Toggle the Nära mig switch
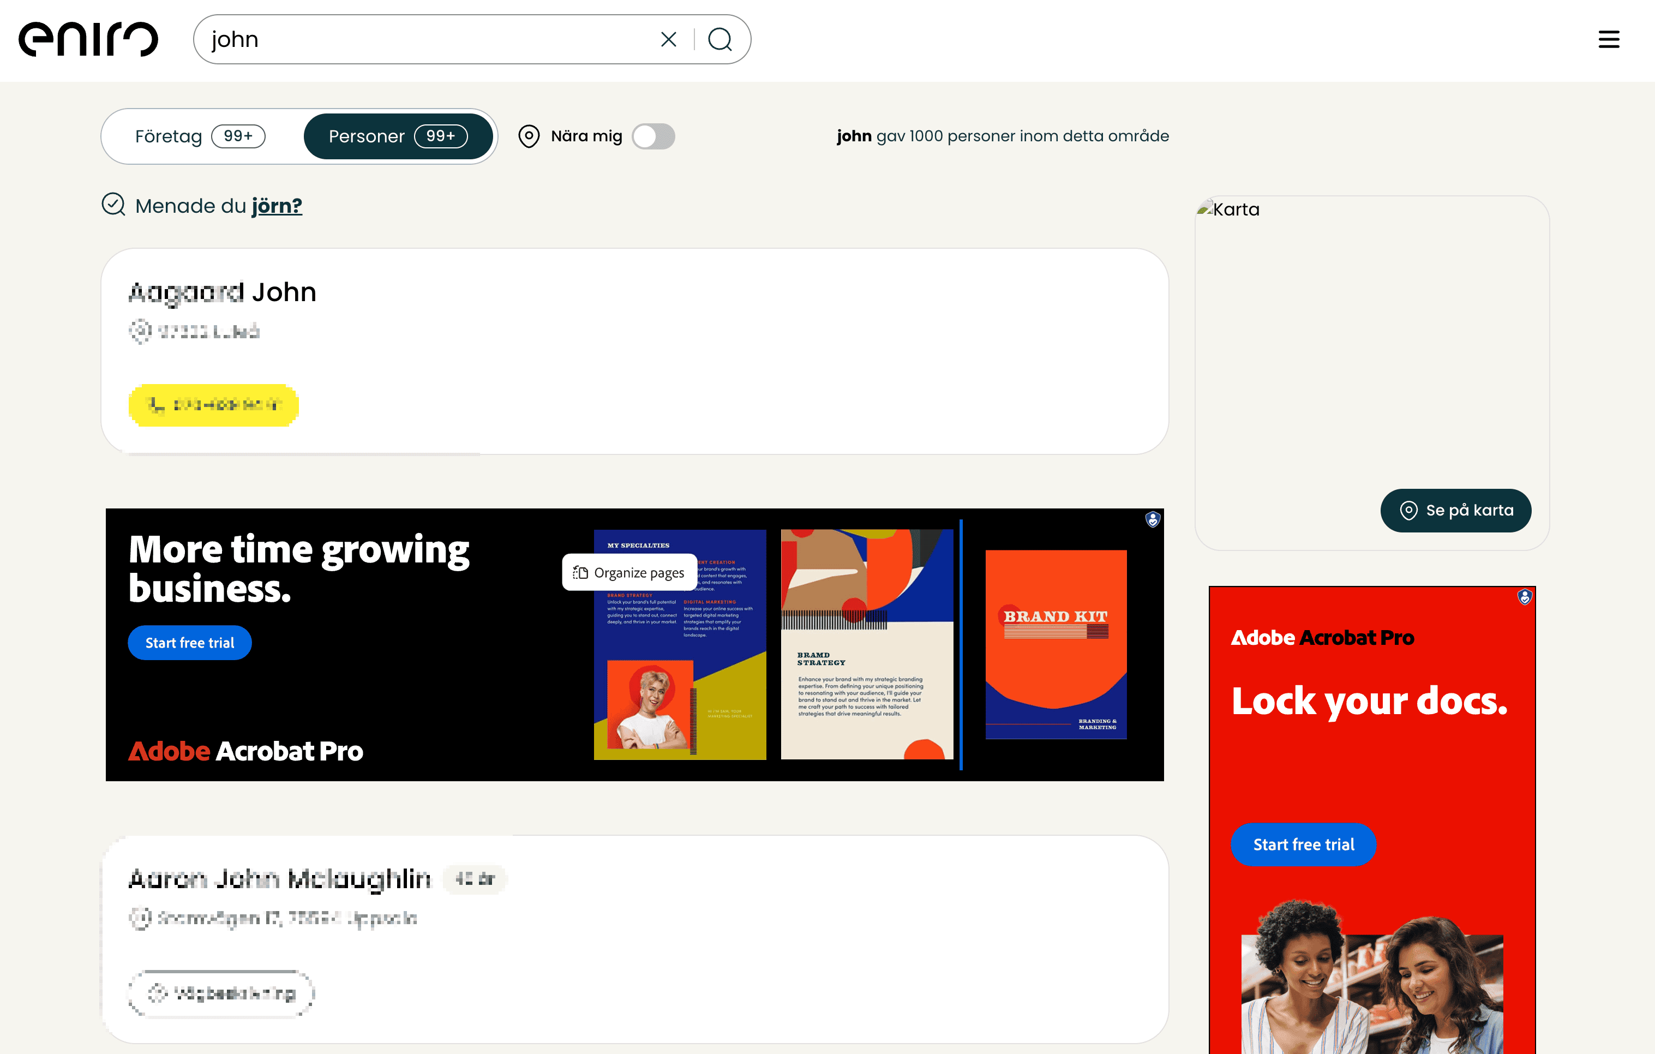Image resolution: width=1655 pixels, height=1054 pixels. tap(653, 136)
